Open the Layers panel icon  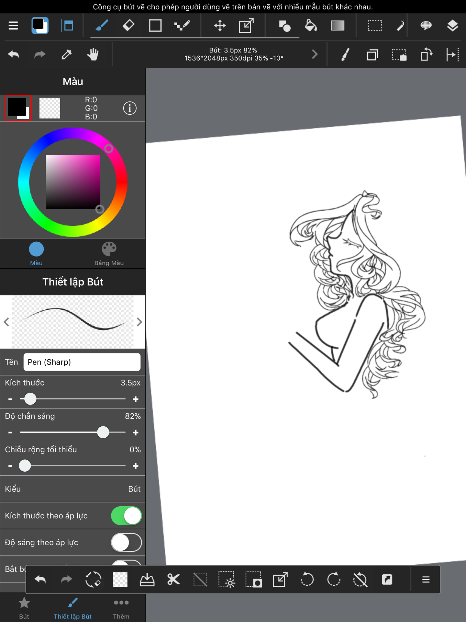pyautogui.click(x=452, y=26)
